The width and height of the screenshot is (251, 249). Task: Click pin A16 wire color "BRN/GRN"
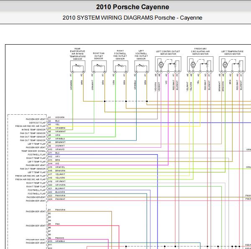point(60,171)
